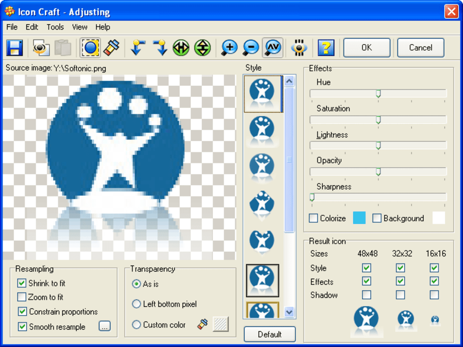
Task: Select the circular selection tool
Action: [90, 47]
